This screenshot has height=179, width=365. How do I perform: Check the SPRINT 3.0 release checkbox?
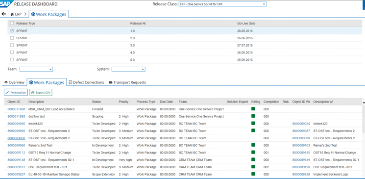[x=12, y=45]
